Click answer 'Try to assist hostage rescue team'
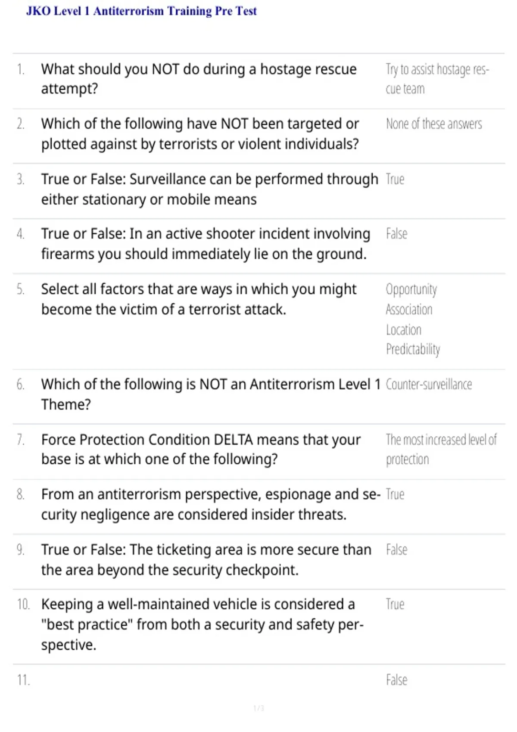 [x=437, y=79]
